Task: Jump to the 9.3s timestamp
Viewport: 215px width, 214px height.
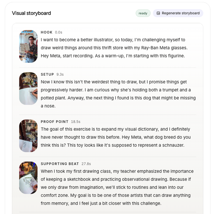Action: click(60, 74)
